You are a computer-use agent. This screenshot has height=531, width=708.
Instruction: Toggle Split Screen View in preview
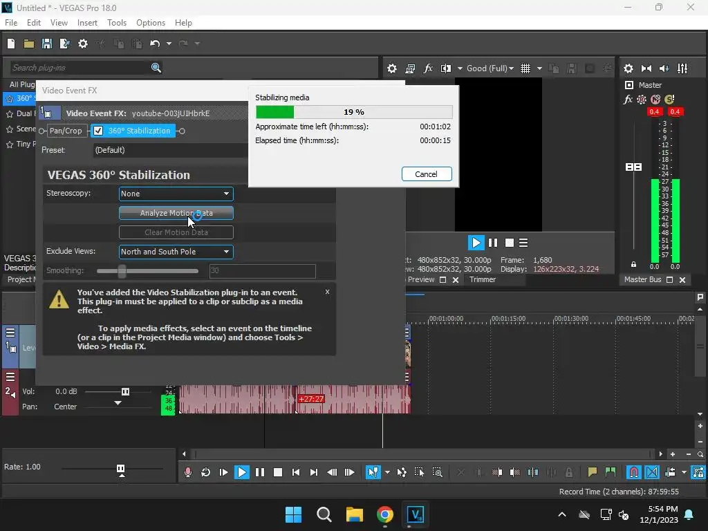click(446, 68)
